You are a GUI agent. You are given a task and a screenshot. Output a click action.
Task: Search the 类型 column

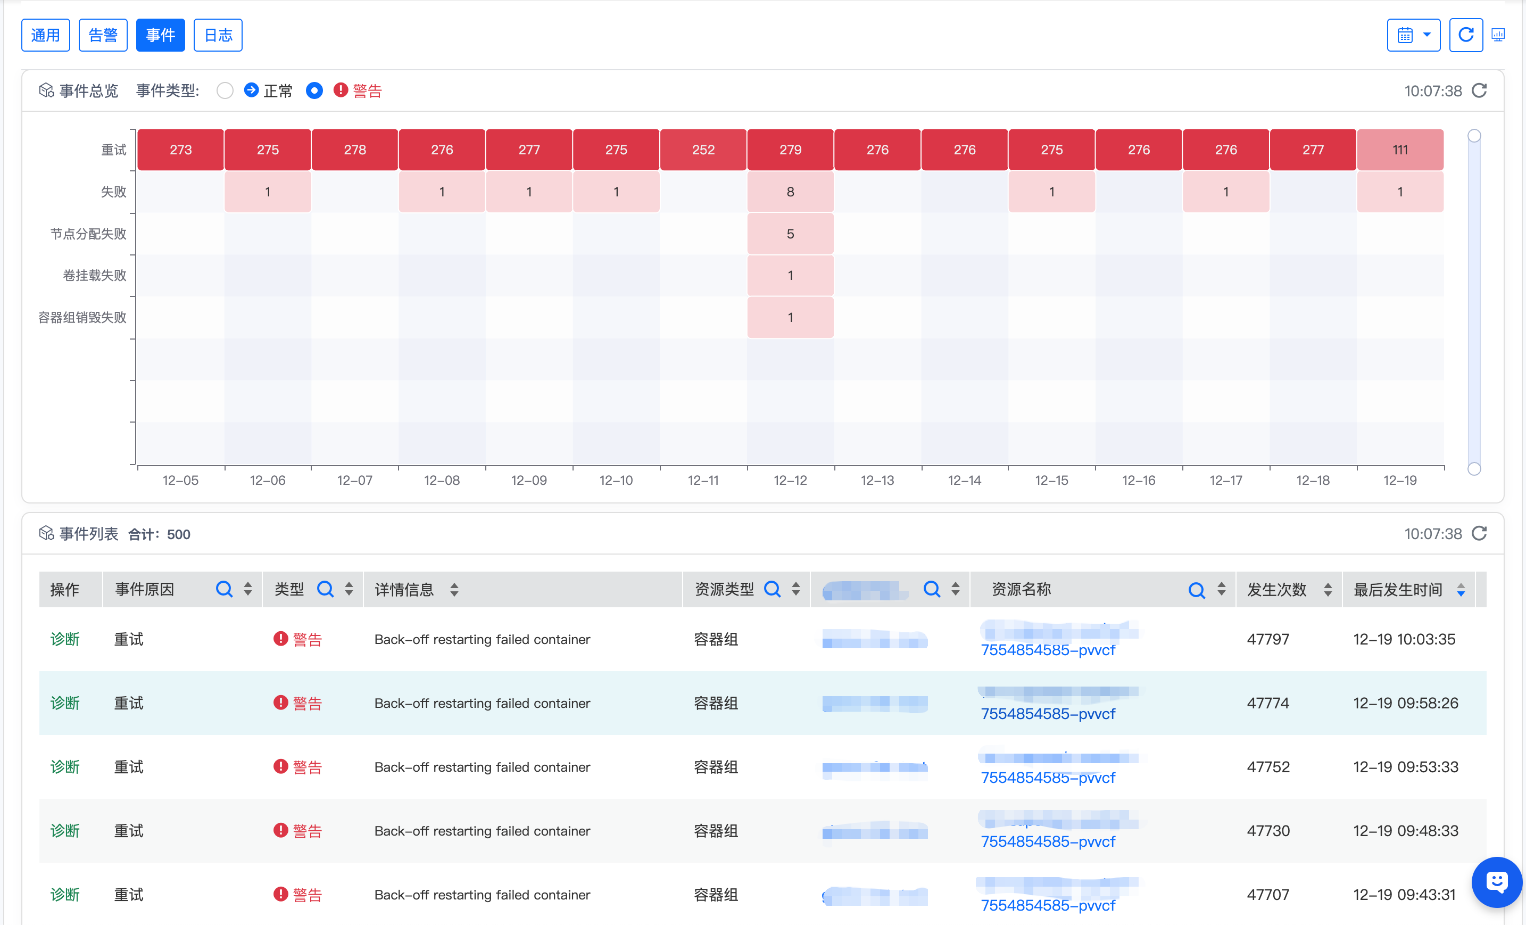[x=325, y=589]
